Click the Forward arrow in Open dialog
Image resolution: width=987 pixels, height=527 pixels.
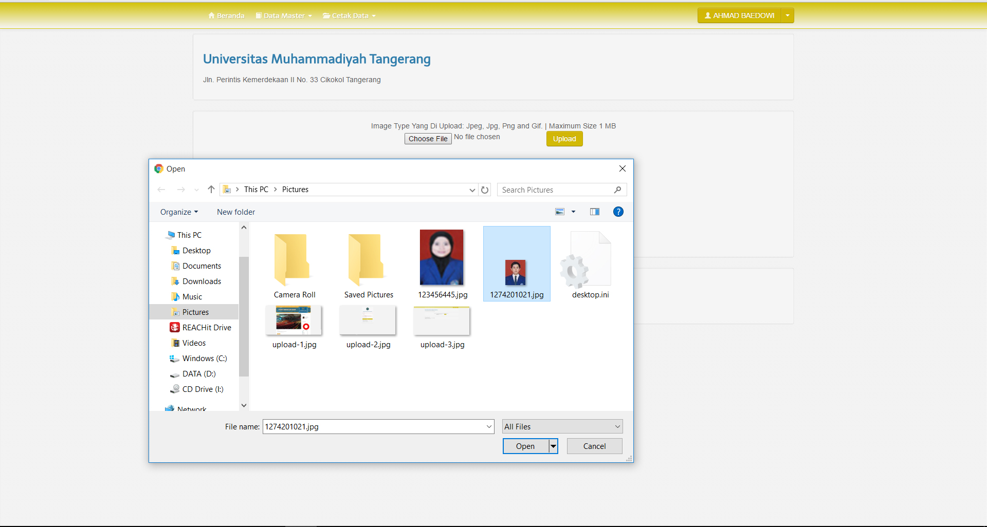(x=181, y=190)
